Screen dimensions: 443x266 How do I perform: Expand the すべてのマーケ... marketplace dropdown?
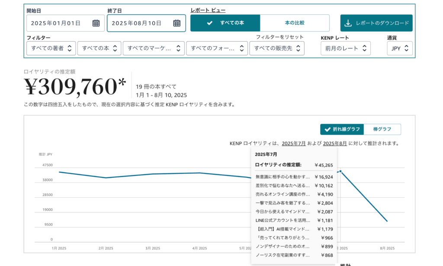[154, 48]
